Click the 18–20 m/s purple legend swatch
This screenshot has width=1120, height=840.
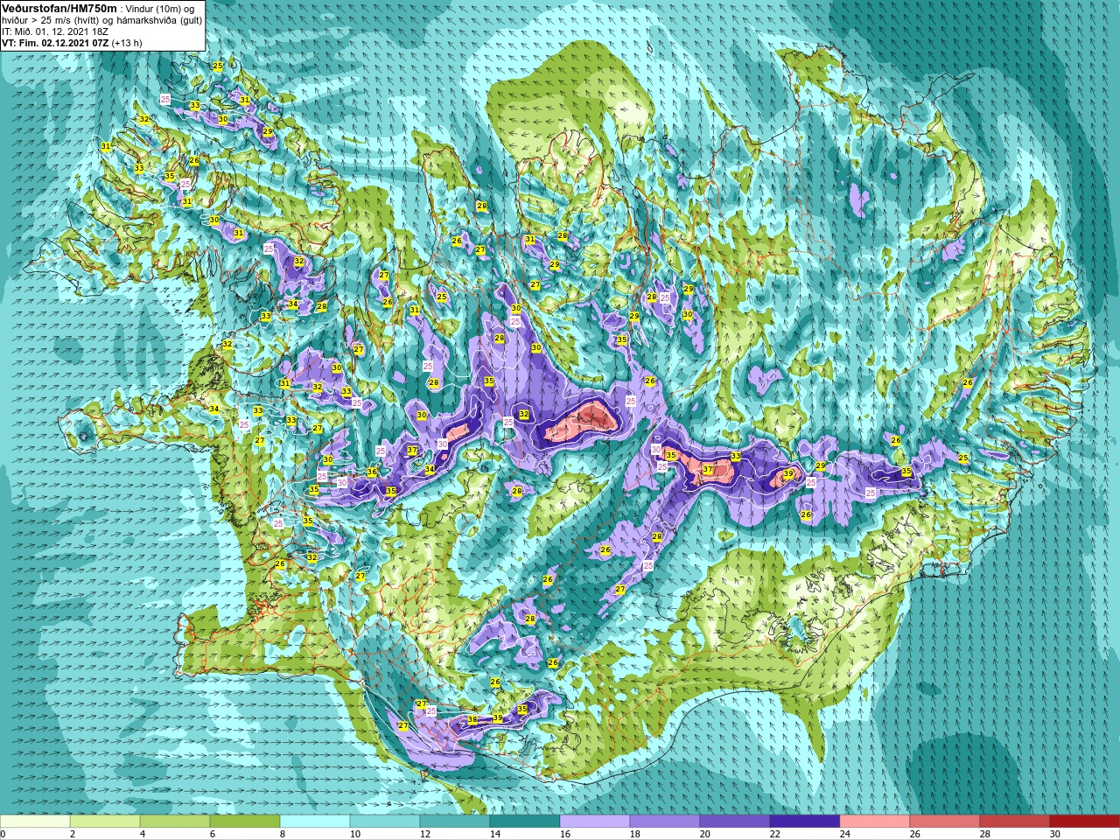tap(665, 822)
